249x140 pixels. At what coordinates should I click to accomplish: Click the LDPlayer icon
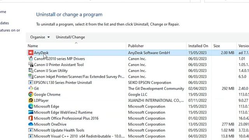(31, 100)
